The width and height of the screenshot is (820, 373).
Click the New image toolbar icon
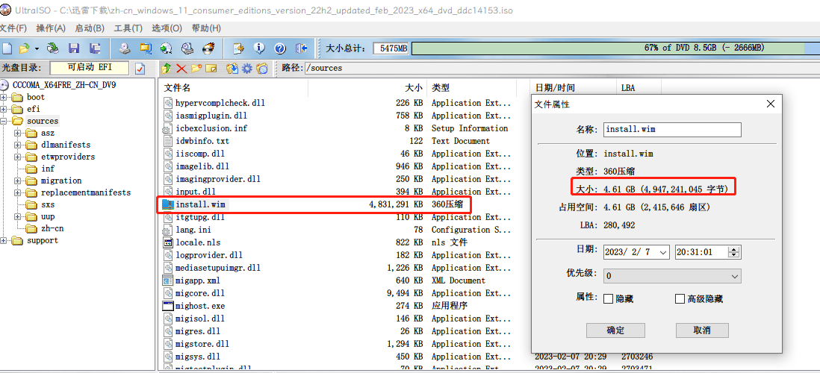pos(6,48)
